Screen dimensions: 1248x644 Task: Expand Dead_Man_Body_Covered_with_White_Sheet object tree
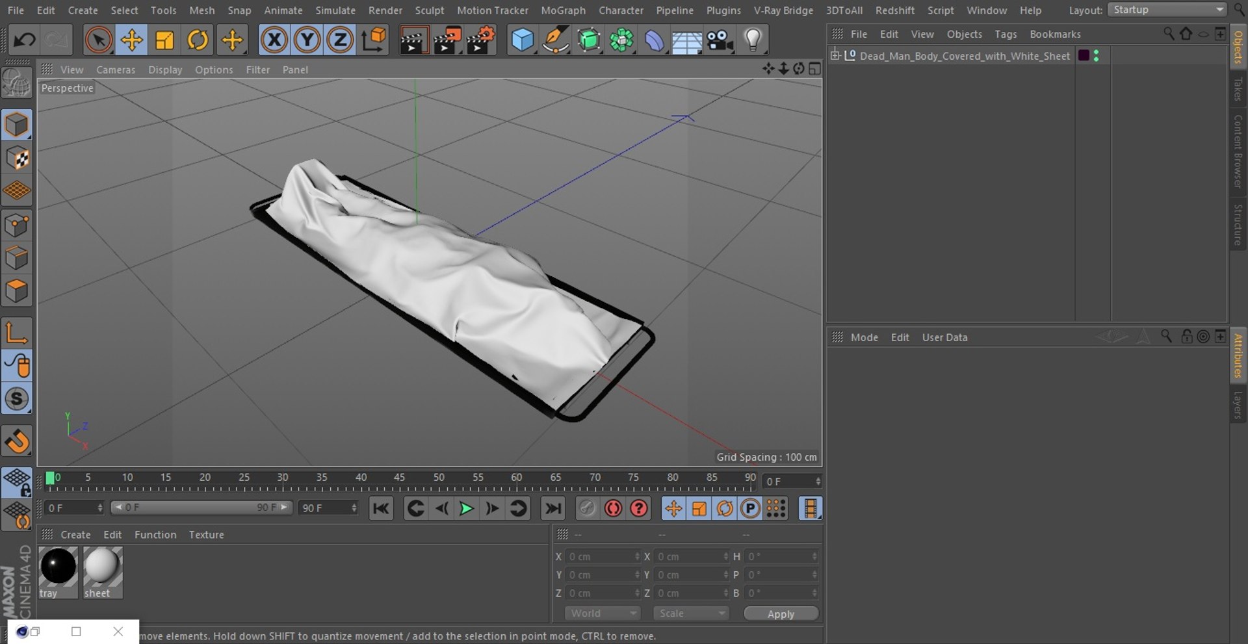(835, 55)
